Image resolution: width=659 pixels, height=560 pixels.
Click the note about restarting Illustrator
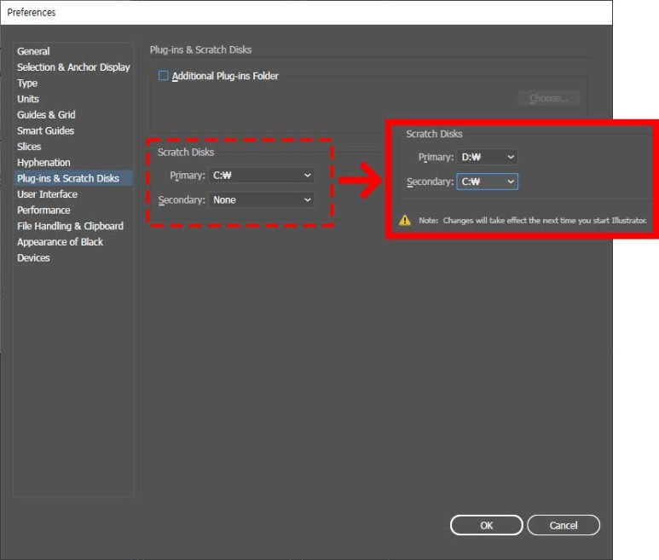point(533,220)
